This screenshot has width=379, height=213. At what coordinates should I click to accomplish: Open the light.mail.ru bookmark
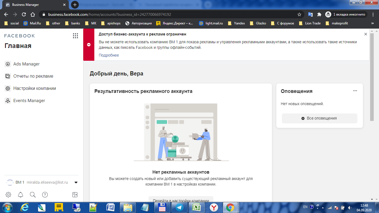pos(211,23)
